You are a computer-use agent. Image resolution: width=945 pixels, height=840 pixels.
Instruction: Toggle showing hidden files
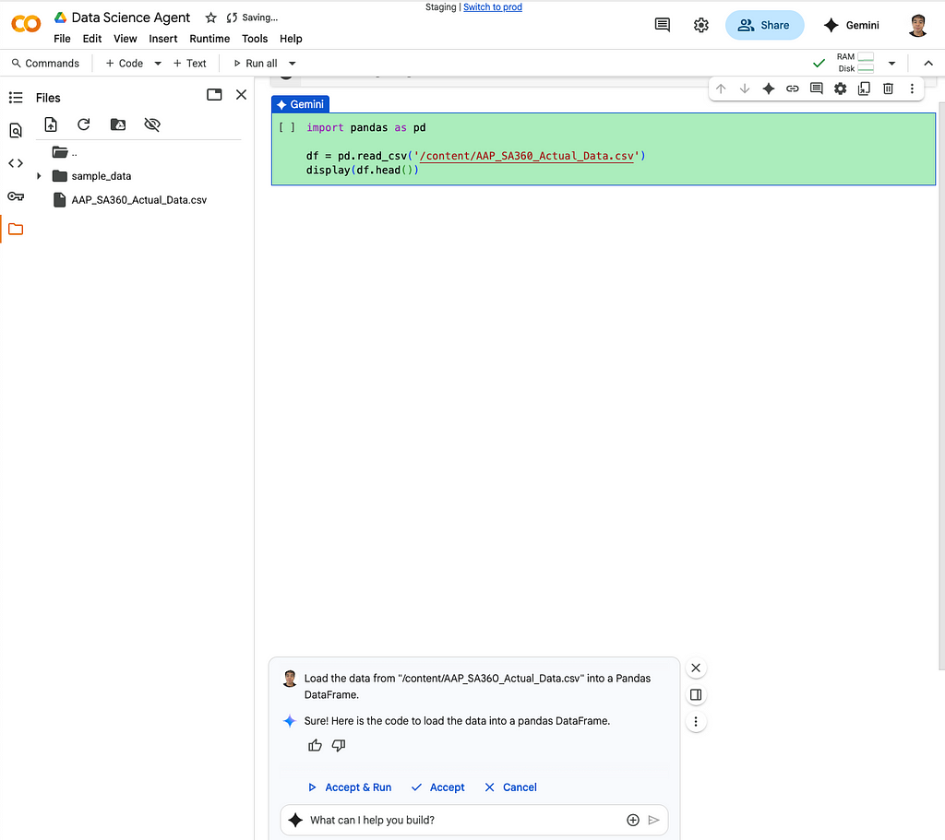point(152,124)
